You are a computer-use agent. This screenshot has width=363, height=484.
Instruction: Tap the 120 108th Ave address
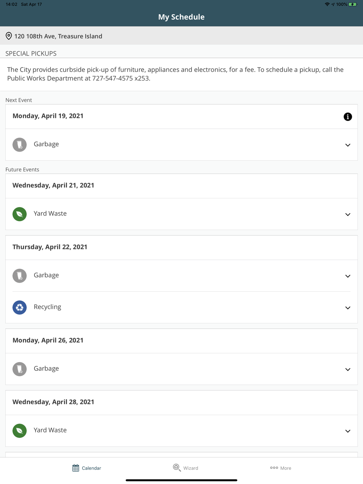58,36
